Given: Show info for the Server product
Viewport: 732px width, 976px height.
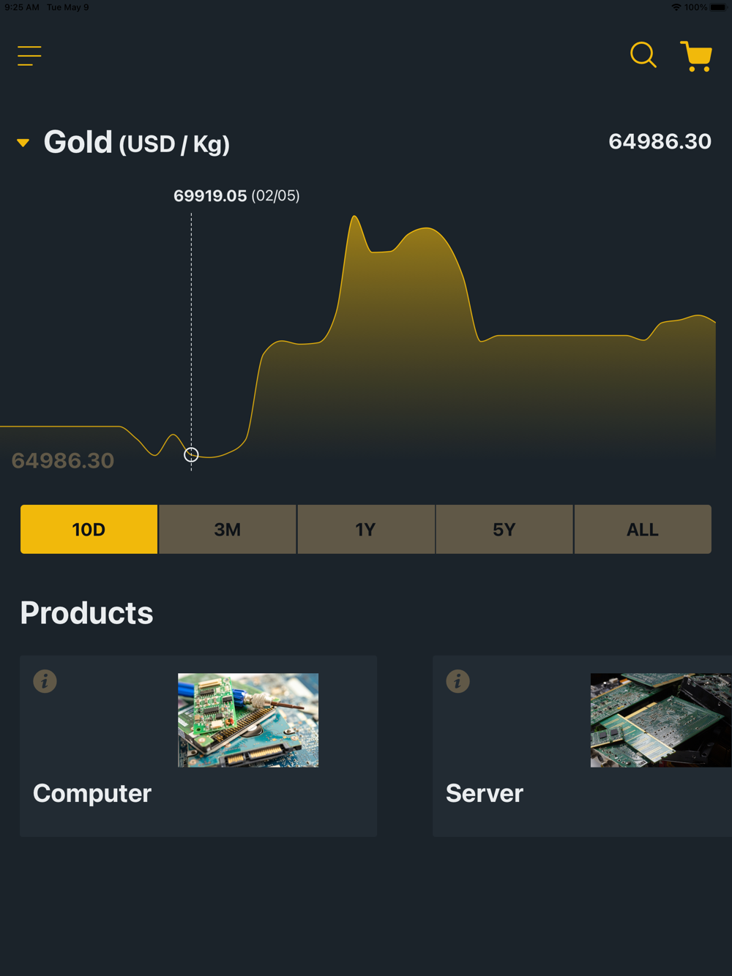Looking at the screenshot, I should (457, 681).
